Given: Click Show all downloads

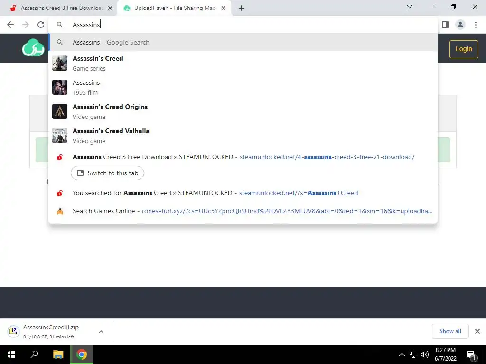Looking at the screenshot, I should pyautogui.click(x=450, y=331).
